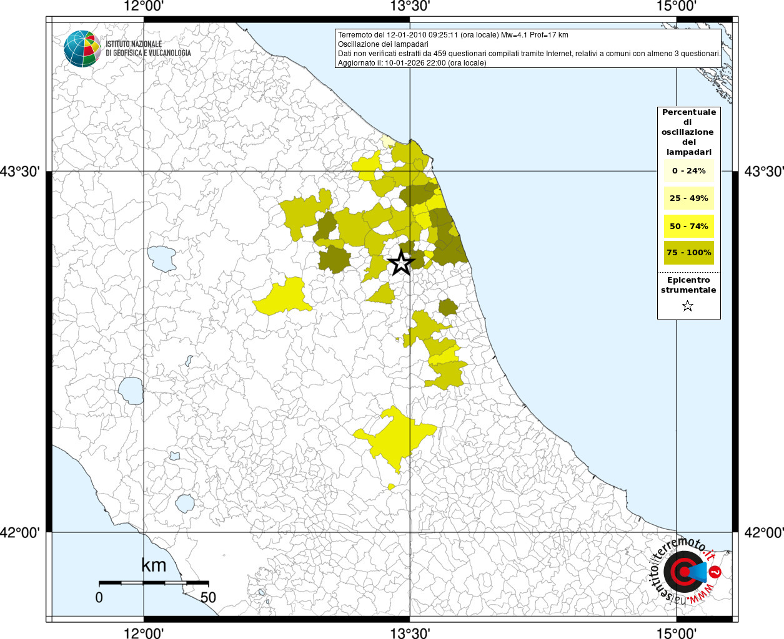Select the 25 - 49% legend swatch

(688, 198)
